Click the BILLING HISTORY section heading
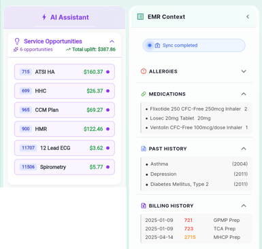Image resolution: width=262 pixels, height=249 pixels. 171,206
